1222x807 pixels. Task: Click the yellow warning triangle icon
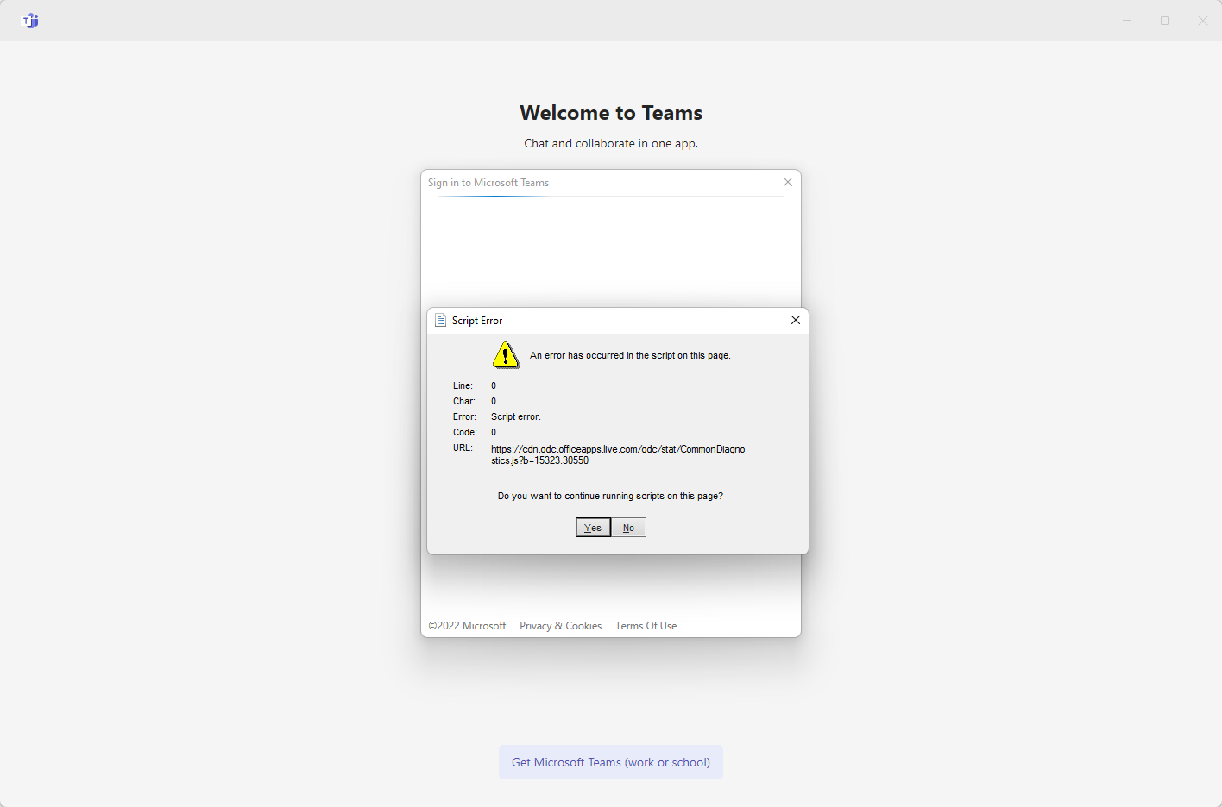tap(506, 354)
